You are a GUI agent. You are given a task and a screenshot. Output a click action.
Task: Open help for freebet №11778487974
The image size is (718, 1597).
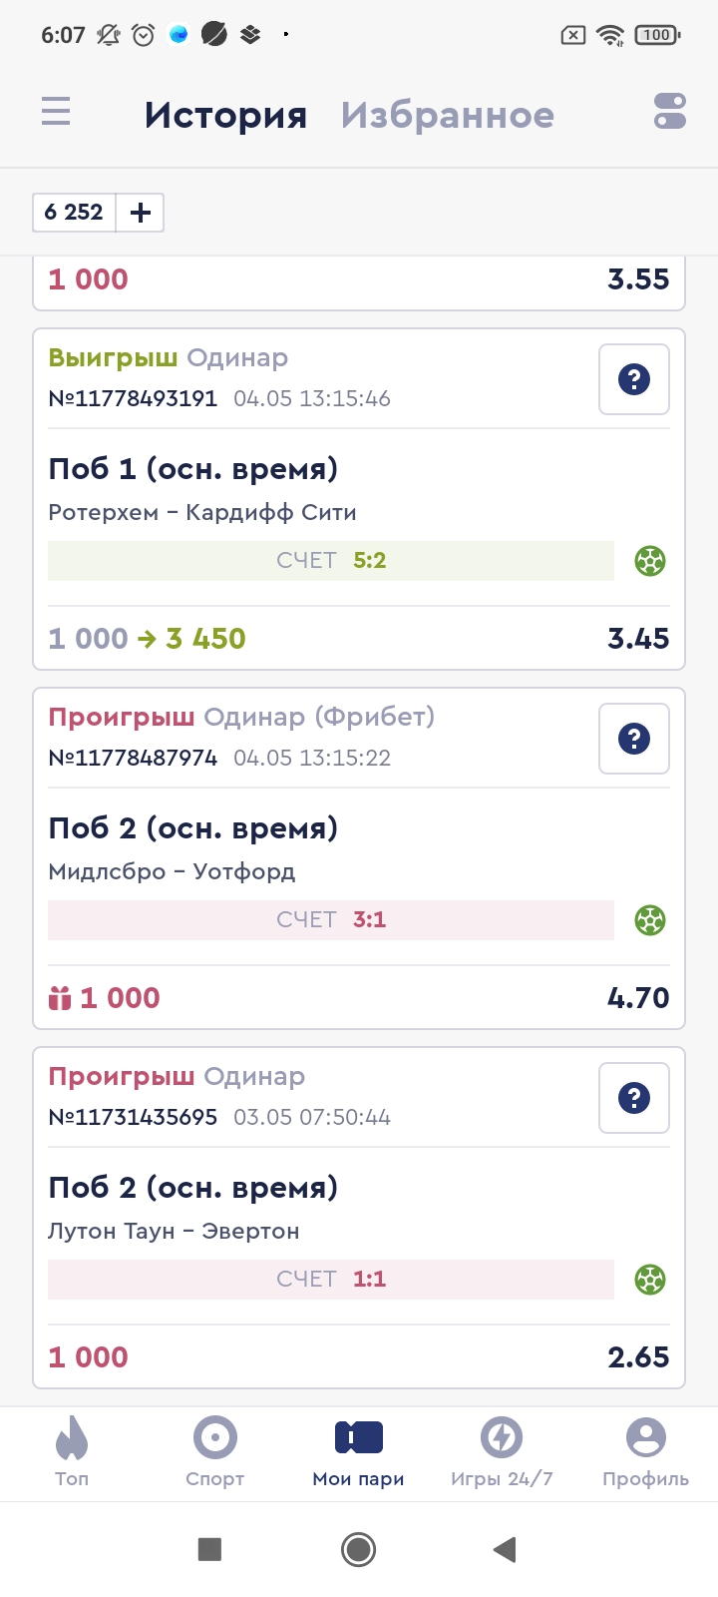click(633, 739)
